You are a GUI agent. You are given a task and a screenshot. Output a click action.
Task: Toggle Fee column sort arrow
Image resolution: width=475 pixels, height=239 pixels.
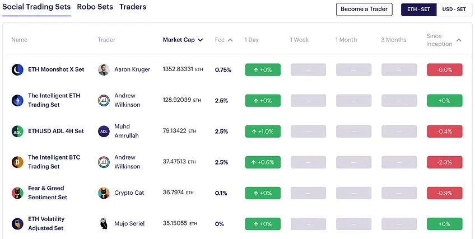pos(230,40)
